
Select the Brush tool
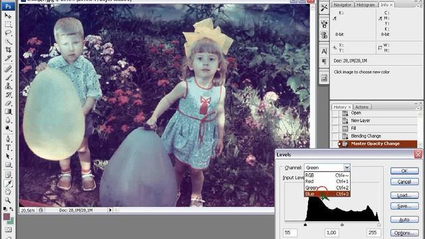point(8,78)
